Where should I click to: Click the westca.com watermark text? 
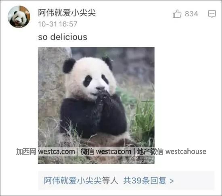[x=57, y=152]
